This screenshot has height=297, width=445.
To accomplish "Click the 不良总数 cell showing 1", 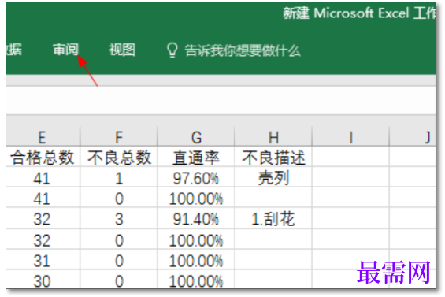I will tap(119, 177).
